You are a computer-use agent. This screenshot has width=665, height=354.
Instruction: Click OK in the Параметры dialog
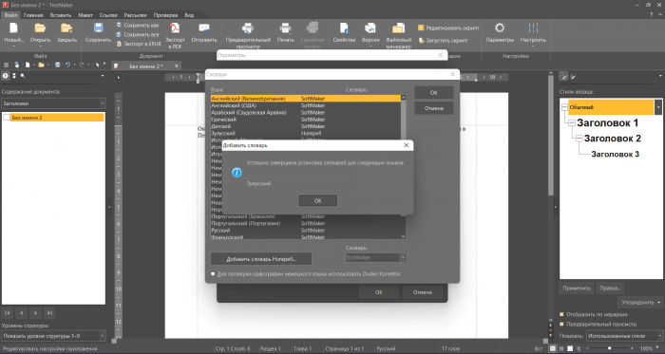(378, 291)
